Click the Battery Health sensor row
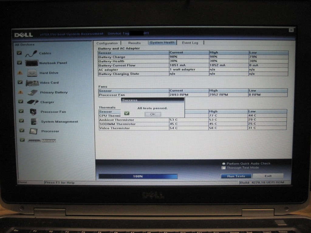Screen dimensions: 311x233 pyautogui.click(x=193, y=61)
